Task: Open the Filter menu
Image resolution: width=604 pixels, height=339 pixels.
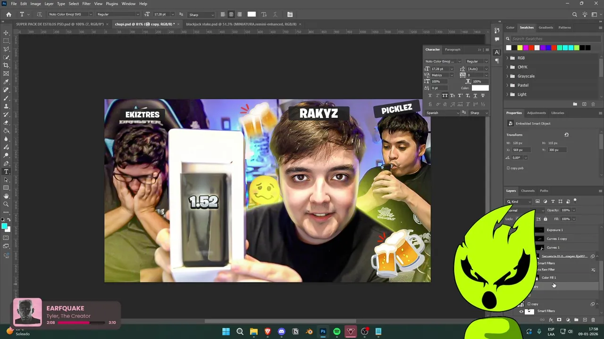Action: pyautogui.click(x=86, y=4)
